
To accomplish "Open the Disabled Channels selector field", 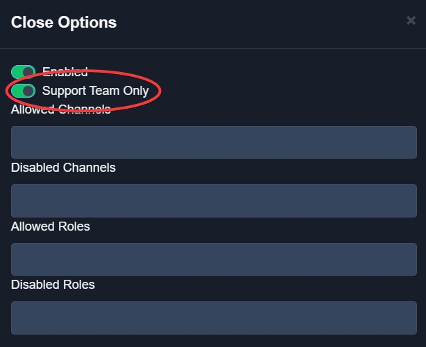I will pyautogui.click(x=214, y=201).
